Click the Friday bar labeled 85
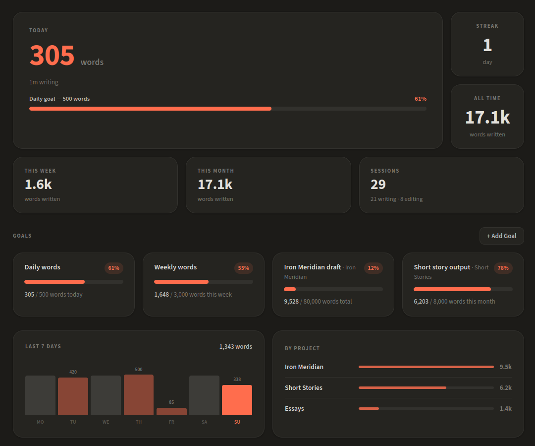Screen dimensions: 535x446 coord(171,411)
